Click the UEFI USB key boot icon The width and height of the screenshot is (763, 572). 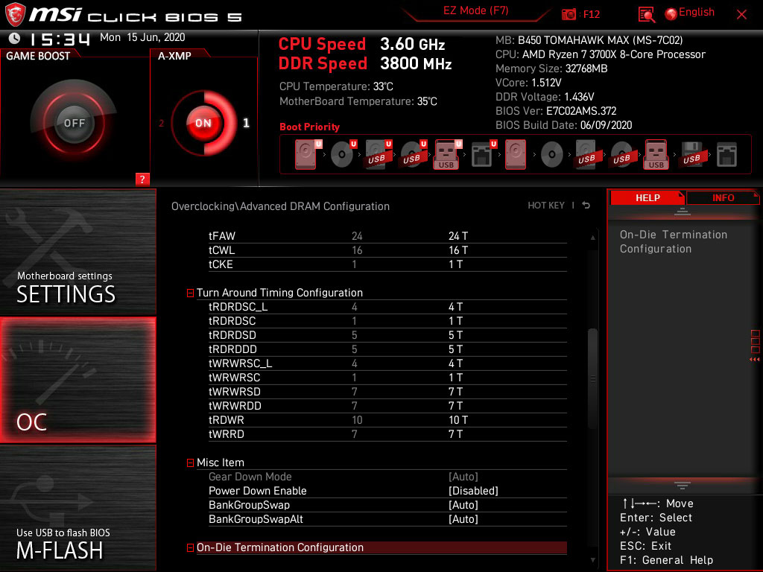pos(445,154)
